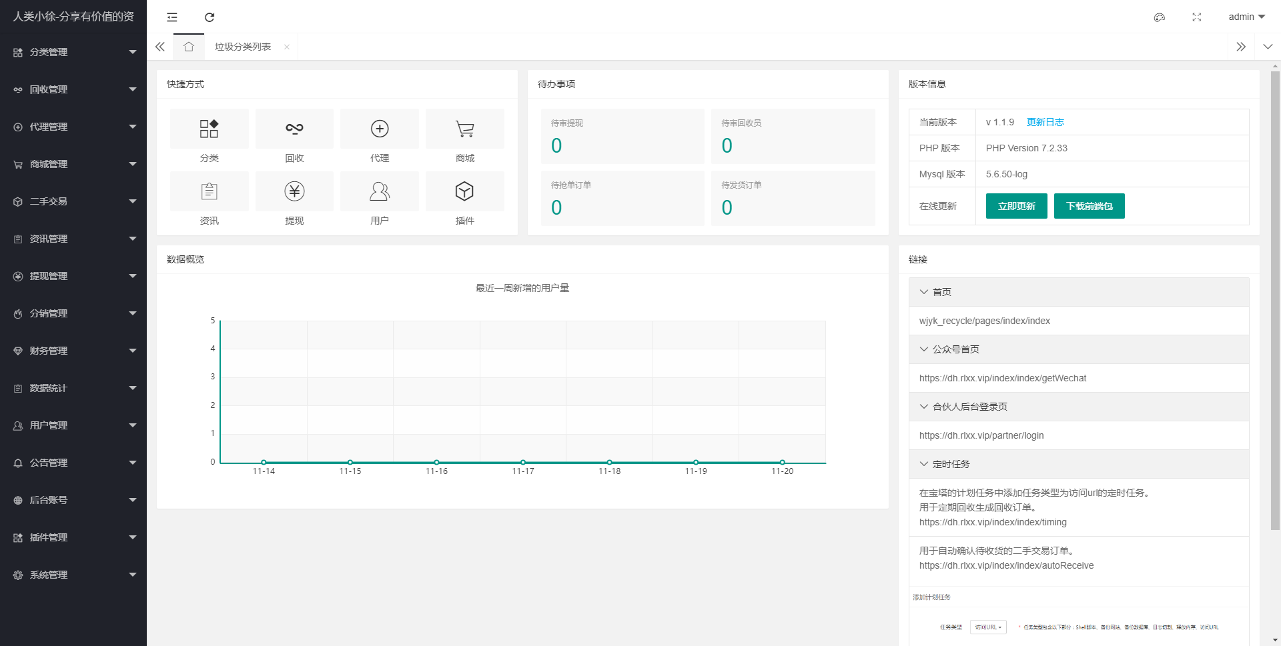
Task: Select the getWechat URL text
Action: pos(1002,378)
